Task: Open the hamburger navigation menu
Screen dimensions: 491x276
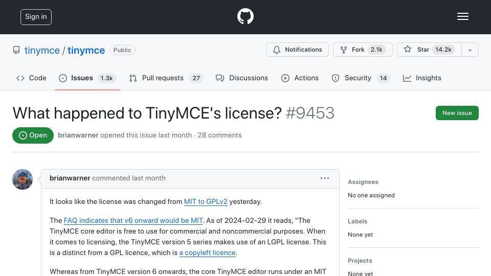Action: click(x=462, y=16)
